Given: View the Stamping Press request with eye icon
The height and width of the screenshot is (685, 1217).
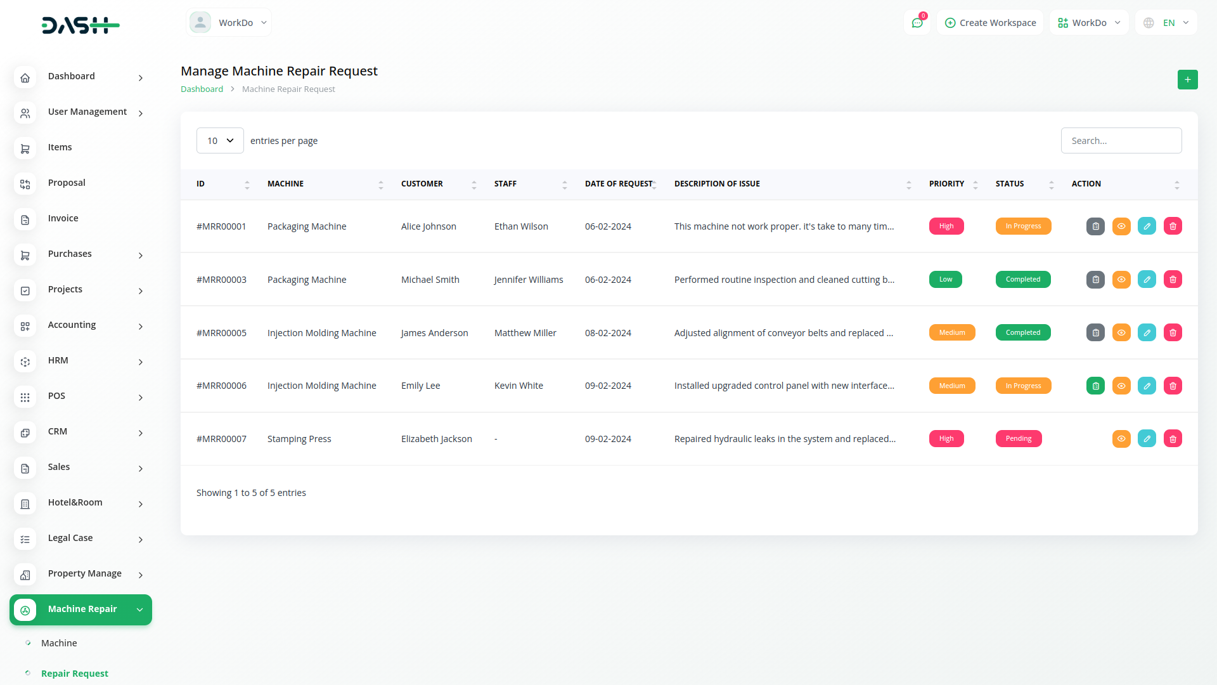Looking at the screenshot, I should [1121, 439].
